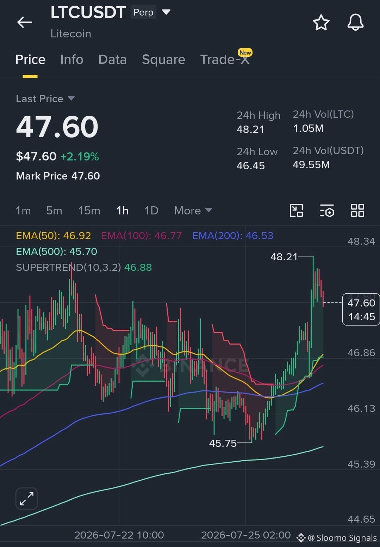Select the 1h timeframe

(123, 211)
